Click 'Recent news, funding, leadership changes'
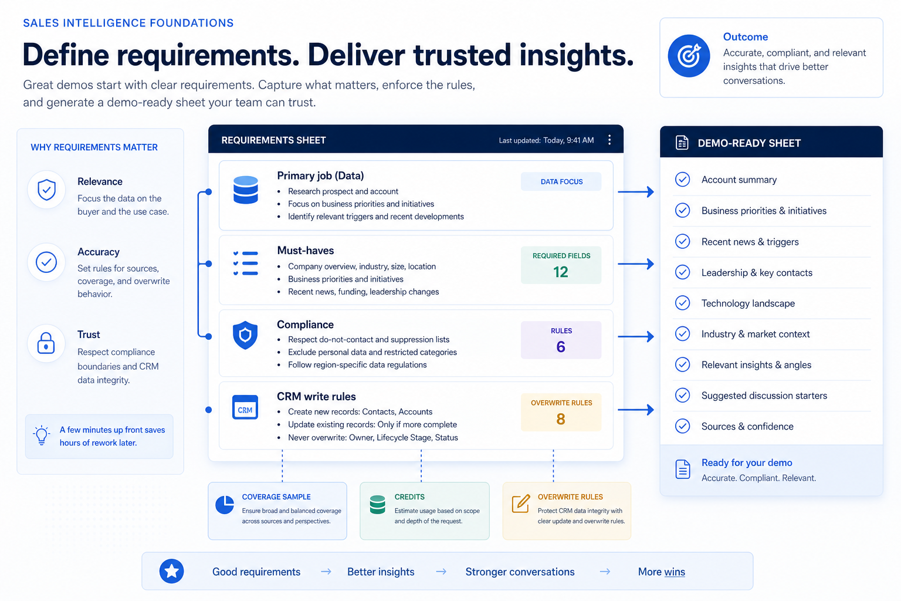 [363, 292]
